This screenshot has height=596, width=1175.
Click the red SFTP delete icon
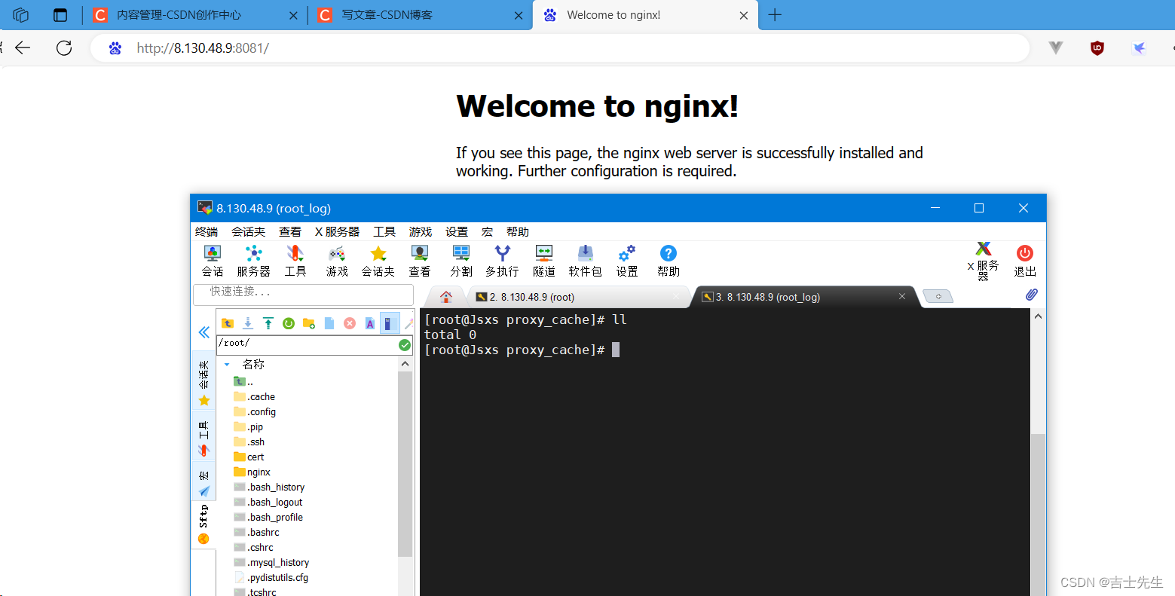(350, 323)
